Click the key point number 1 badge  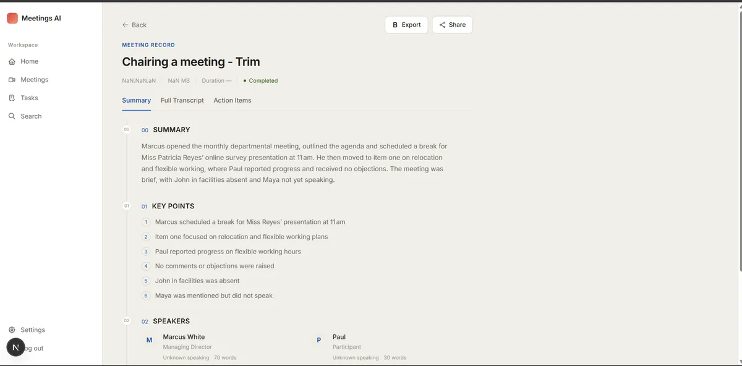pos(146,222)
